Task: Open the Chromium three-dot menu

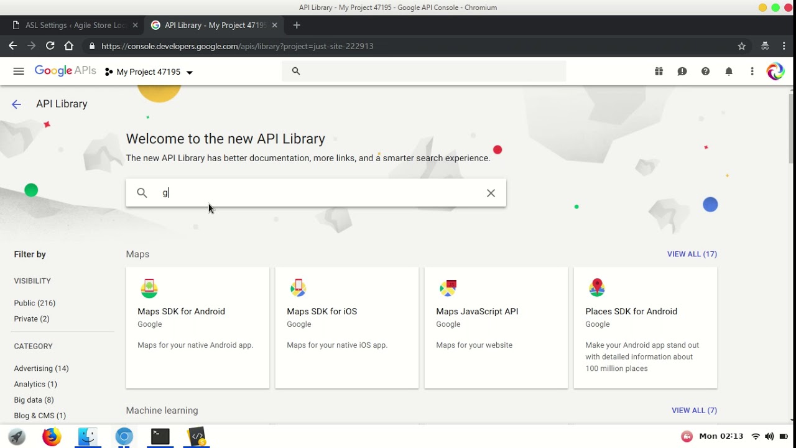Action: [x=784, y=46]
